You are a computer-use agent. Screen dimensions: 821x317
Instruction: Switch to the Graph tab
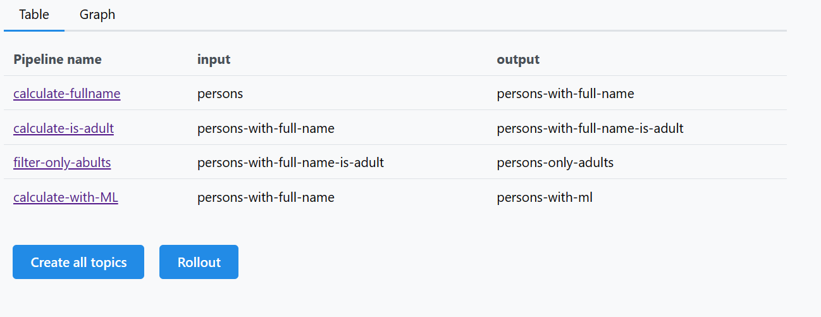point(97,15)
